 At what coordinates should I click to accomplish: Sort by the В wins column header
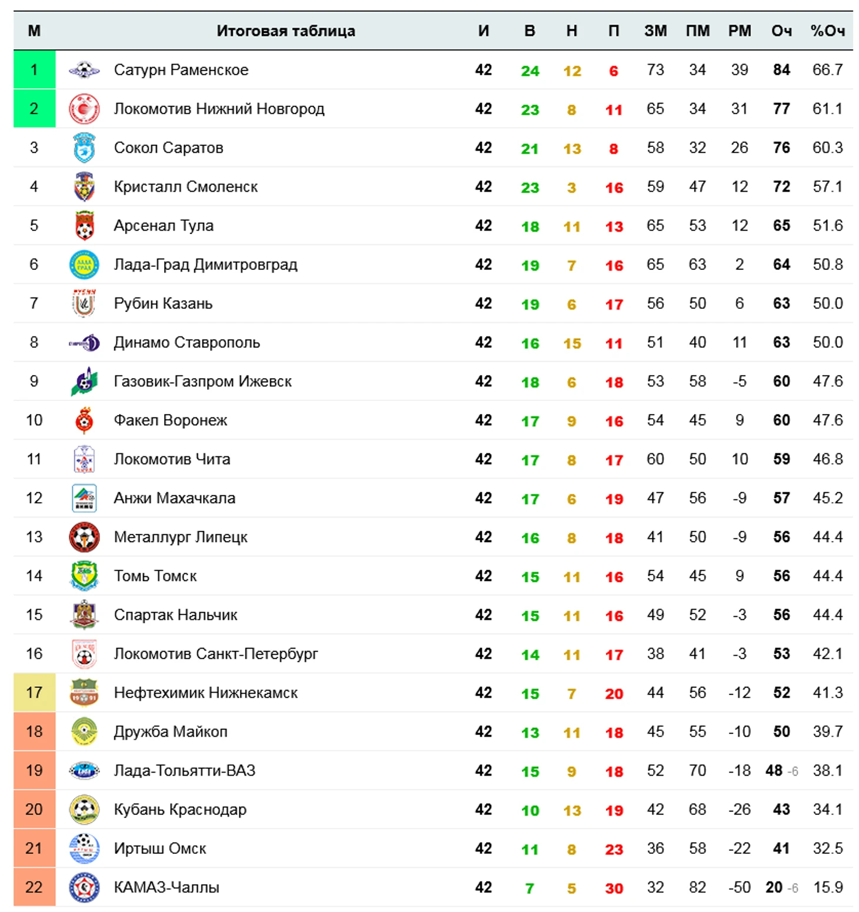tap(530, 31)
